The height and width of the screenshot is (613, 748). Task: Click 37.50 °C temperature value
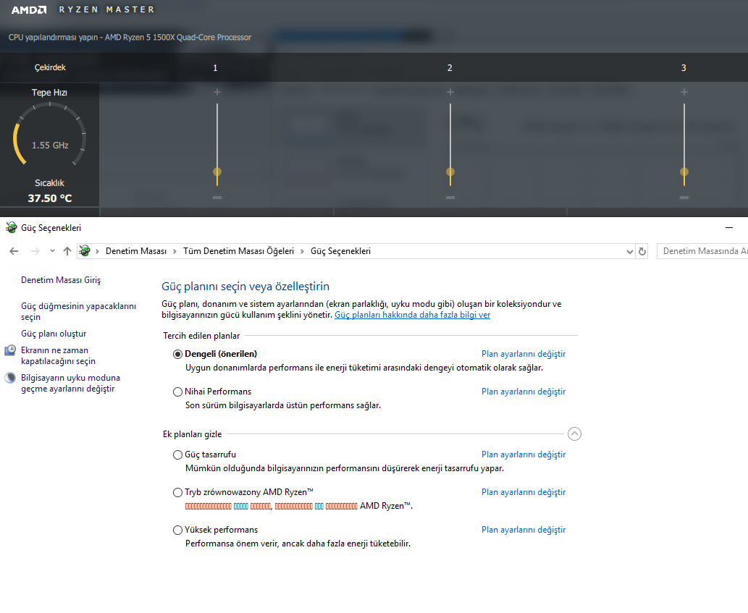tap(50, 198)
